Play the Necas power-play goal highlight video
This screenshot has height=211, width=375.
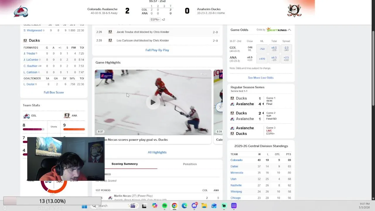[x=153, y=102]
